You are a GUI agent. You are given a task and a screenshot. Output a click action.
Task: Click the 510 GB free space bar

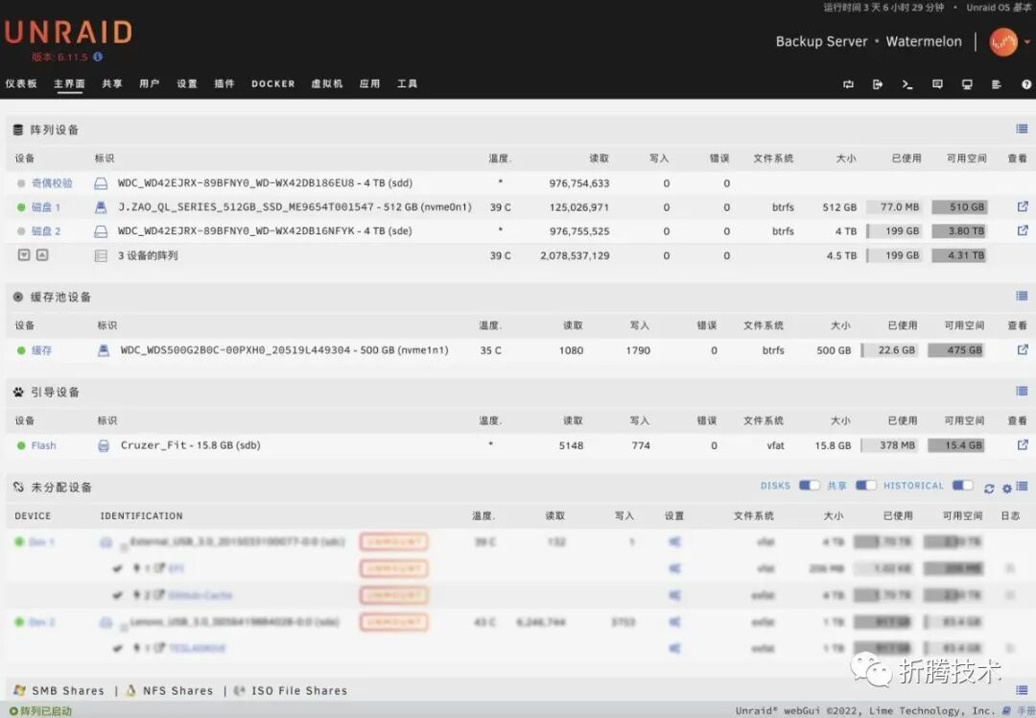[958, 207]
